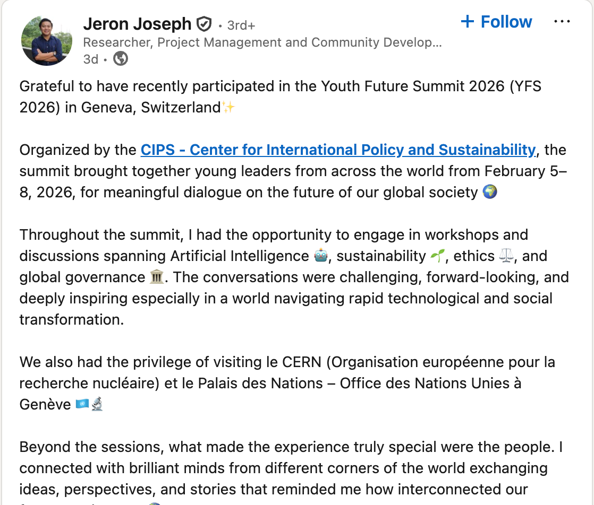Click the sparkles emoji after Switzerland
Screen dimensions: 594x505
[x=228, y=108]
